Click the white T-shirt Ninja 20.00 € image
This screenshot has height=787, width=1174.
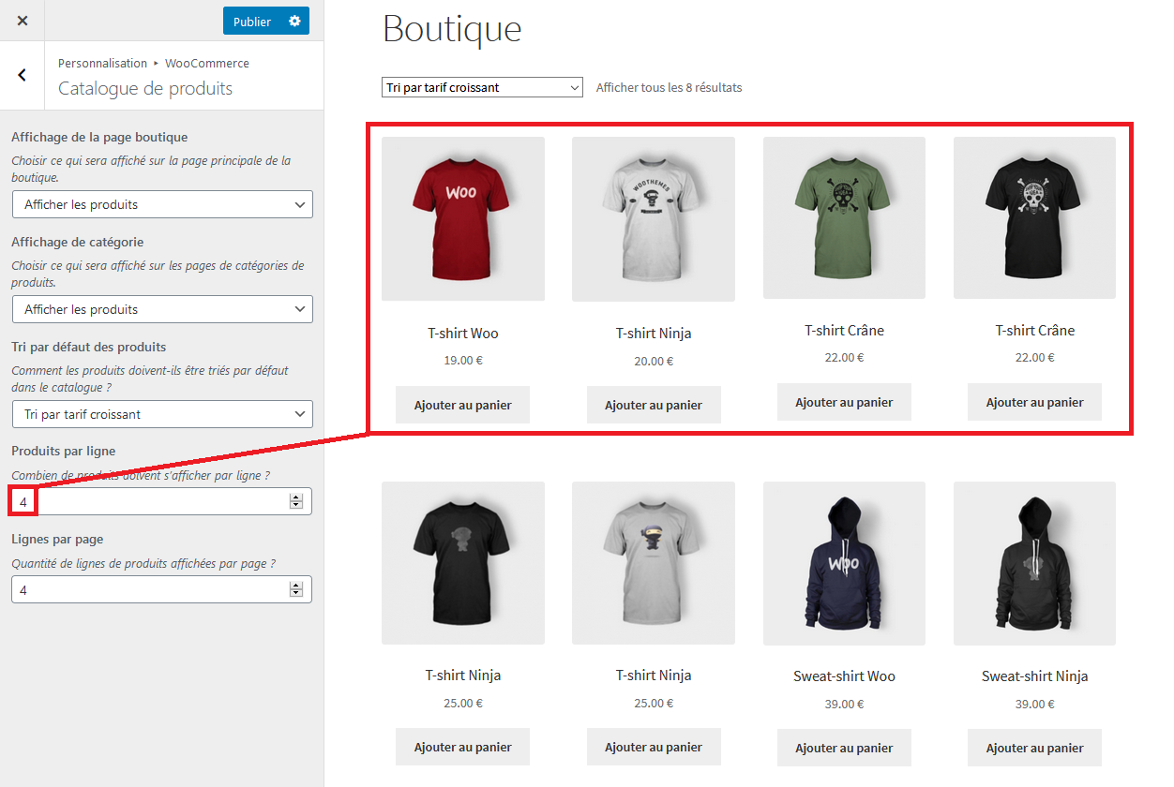[654, 219]
